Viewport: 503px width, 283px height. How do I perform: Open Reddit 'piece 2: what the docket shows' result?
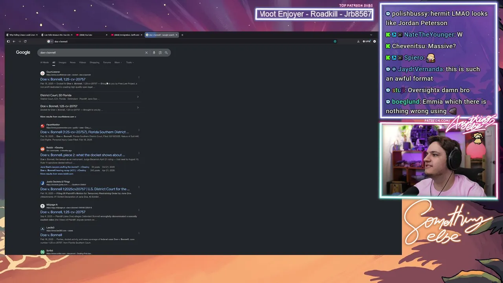point(83,155)
